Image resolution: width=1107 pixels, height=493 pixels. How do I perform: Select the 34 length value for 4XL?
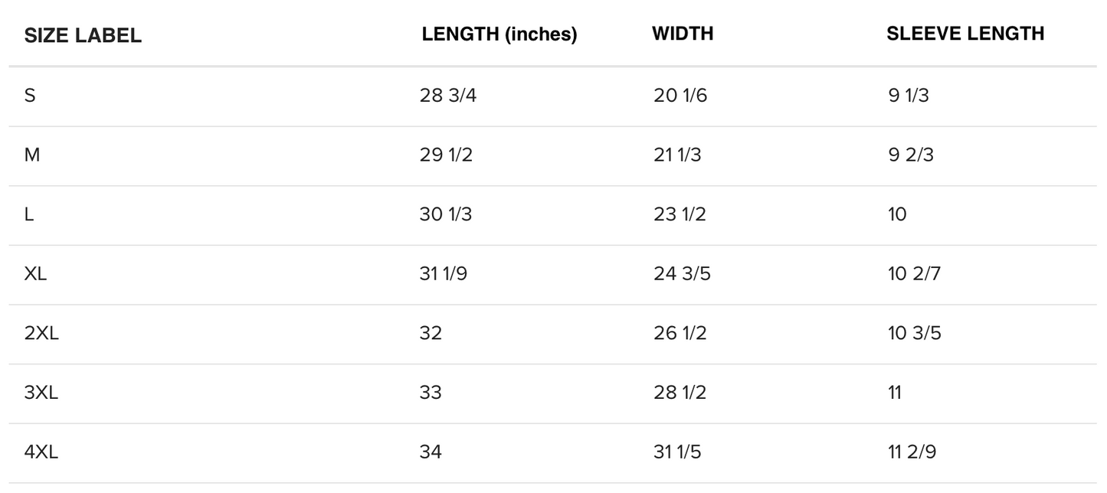pyautogui.click(x=431, y=452)
